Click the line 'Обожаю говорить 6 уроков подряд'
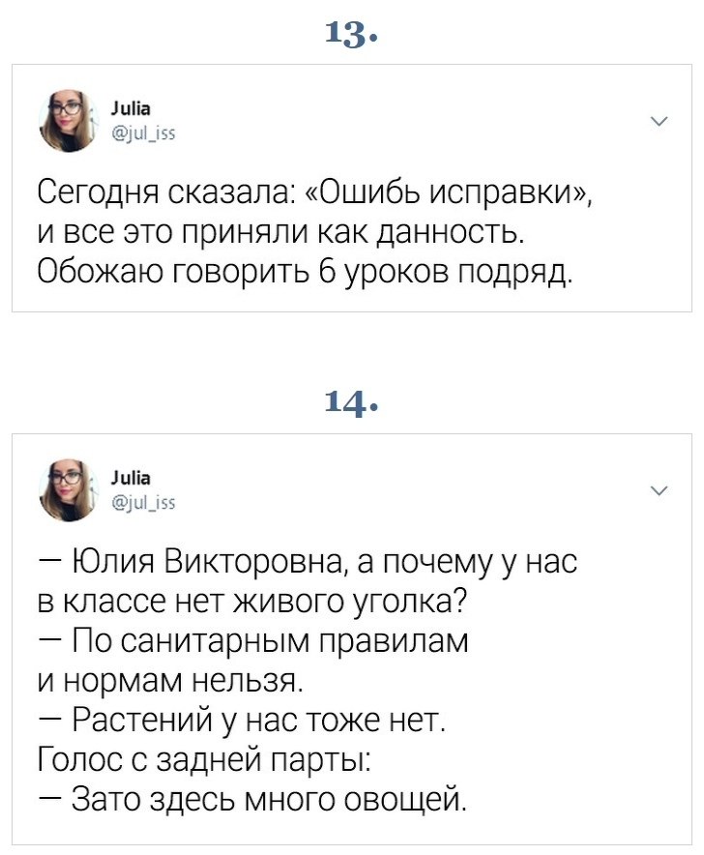Image resolution: width=704 pixels, height=855 pixels. [306, 271]
